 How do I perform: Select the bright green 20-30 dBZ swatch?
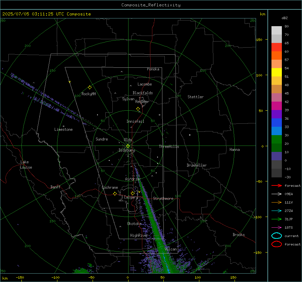click(x=276, y=139)
